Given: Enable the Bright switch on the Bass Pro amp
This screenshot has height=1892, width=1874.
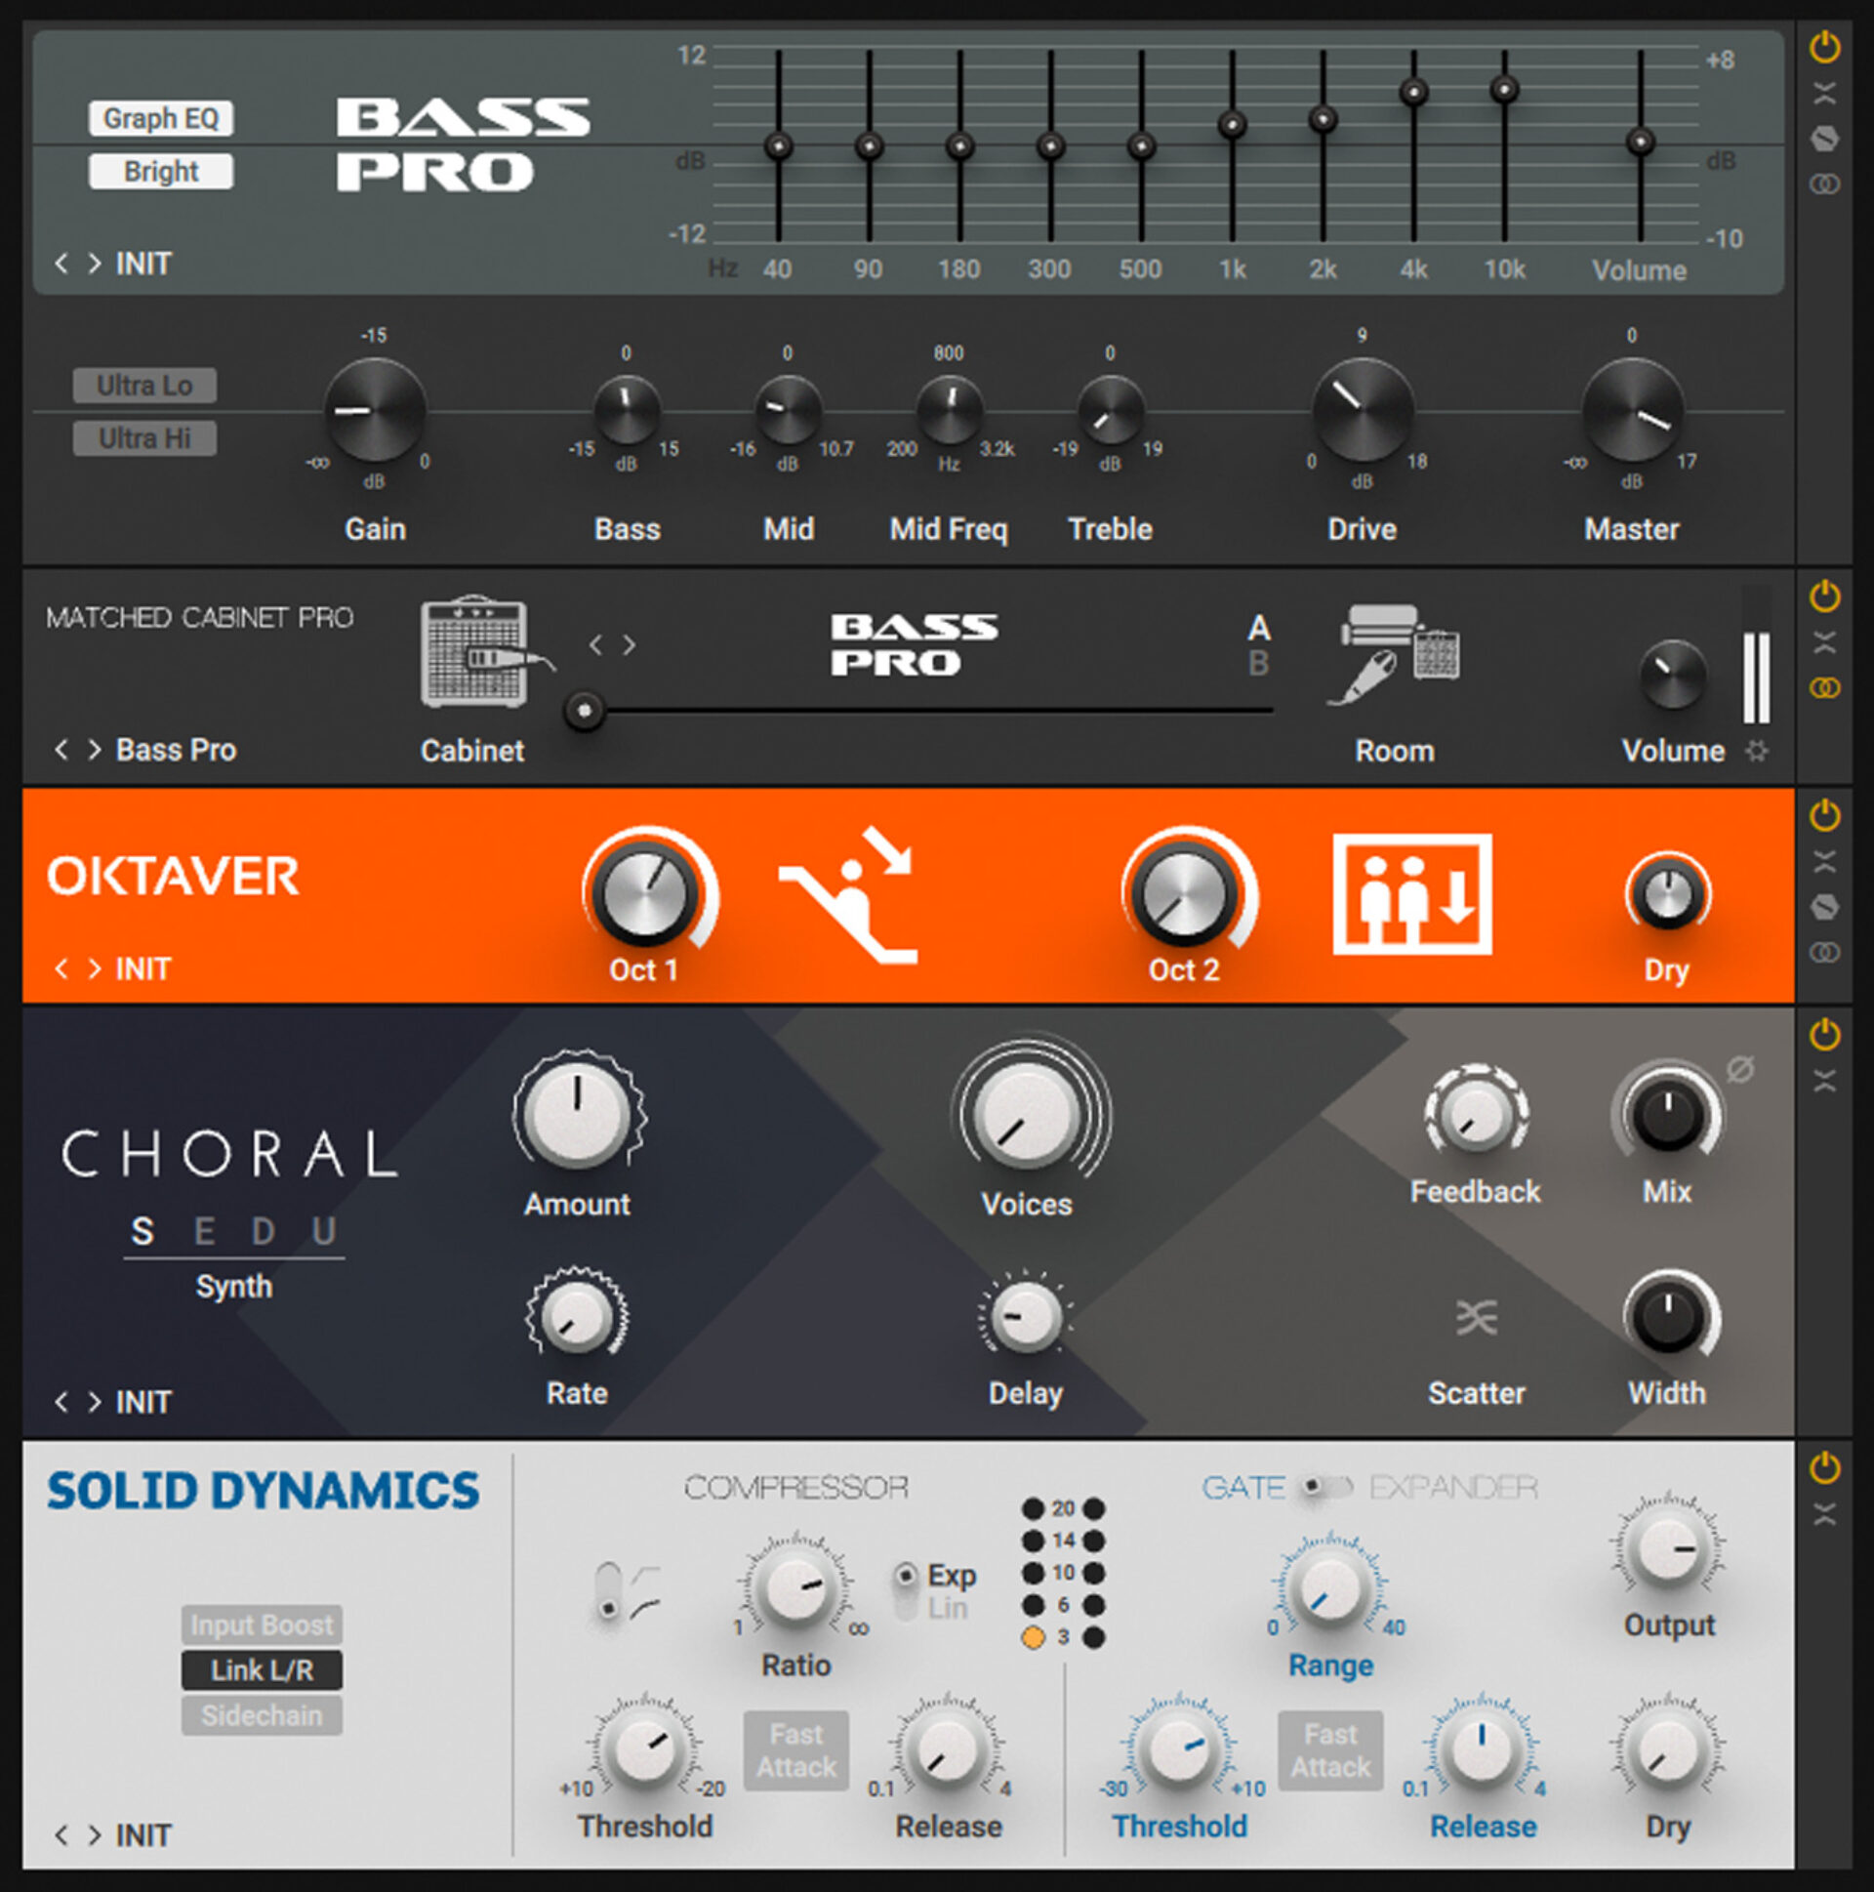Looking at the screenshot, I should point(160,172).
